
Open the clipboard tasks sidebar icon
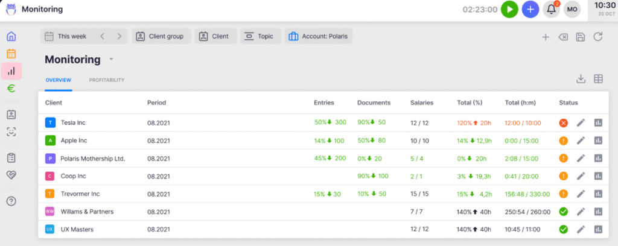coord(11,158)
